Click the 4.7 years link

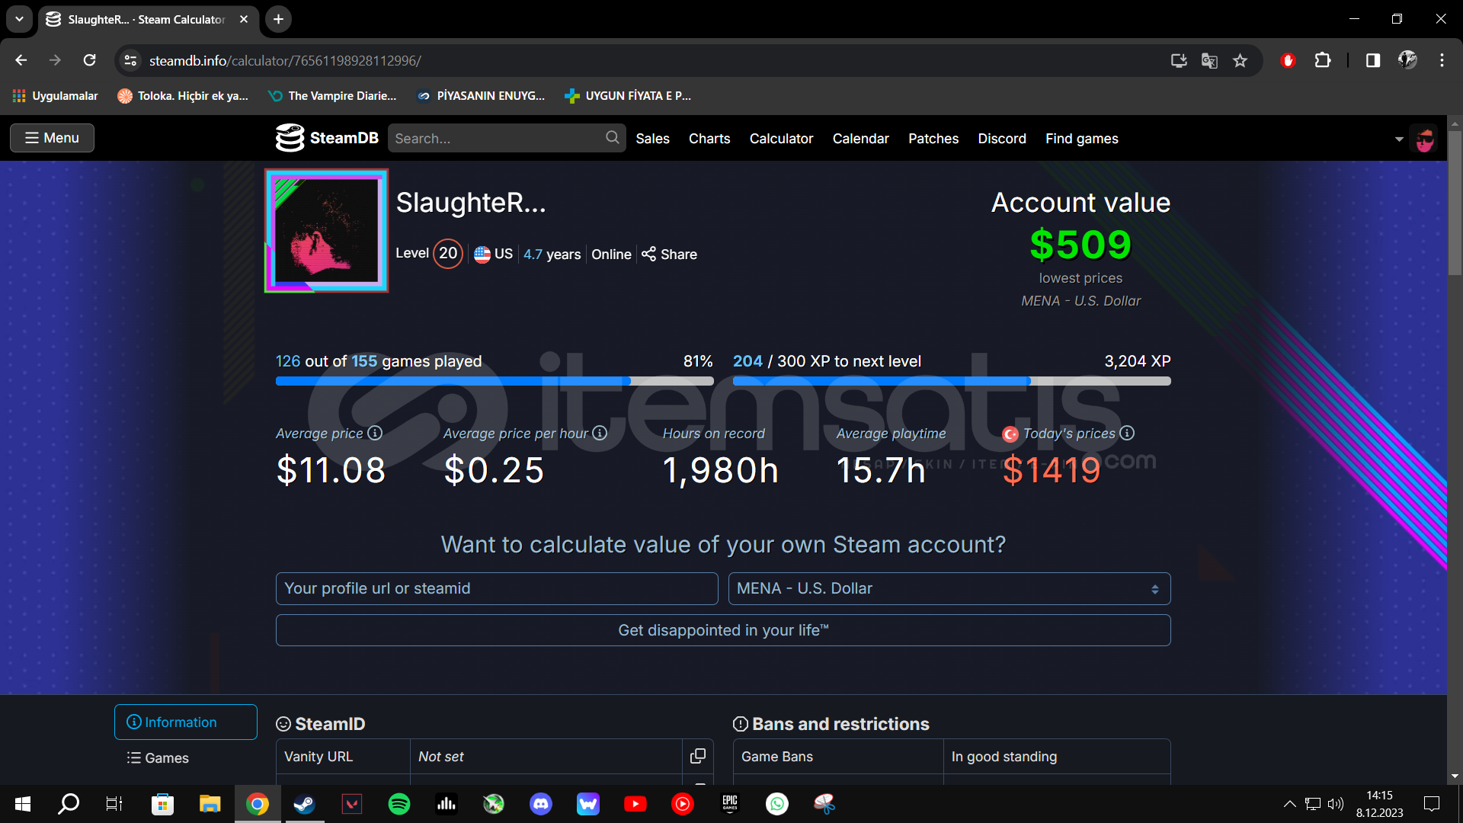(552, 255)
